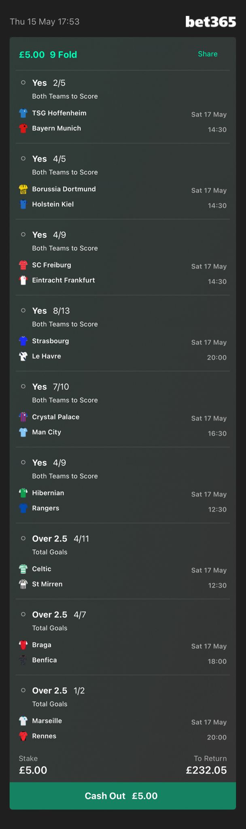
Task: Click the TSG Hoffenheim blue shirt icon
Action: pos(23,113)
